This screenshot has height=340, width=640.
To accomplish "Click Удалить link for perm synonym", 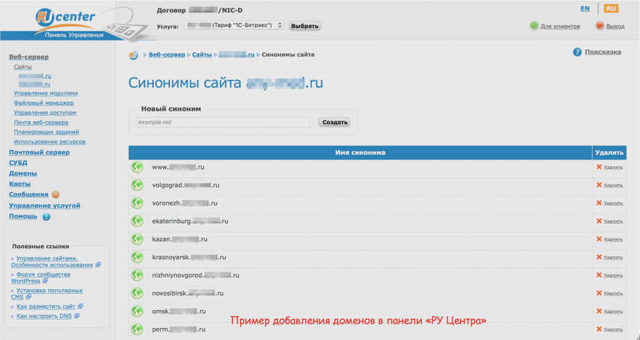I will (613, 329).
